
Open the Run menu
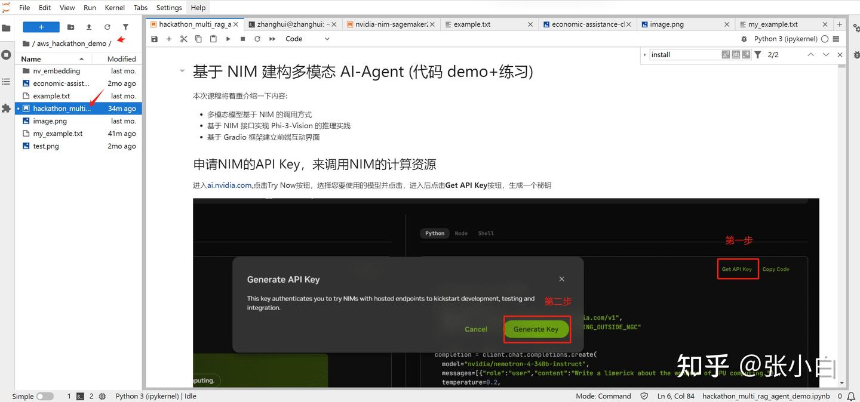coord(90,8)
